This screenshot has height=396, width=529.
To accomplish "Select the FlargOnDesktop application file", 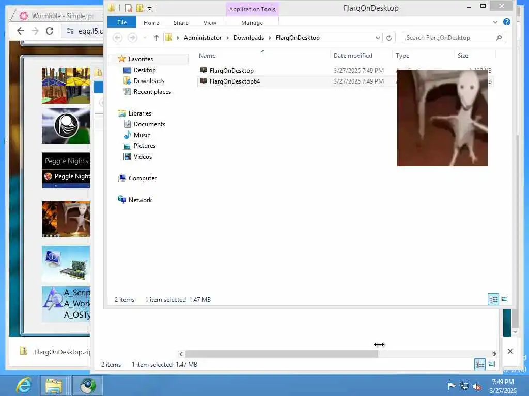I will [x=231, y=70].
